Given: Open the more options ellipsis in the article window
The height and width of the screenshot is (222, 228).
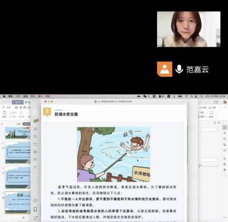Looking at the screenshot, I should click(183, 101).
